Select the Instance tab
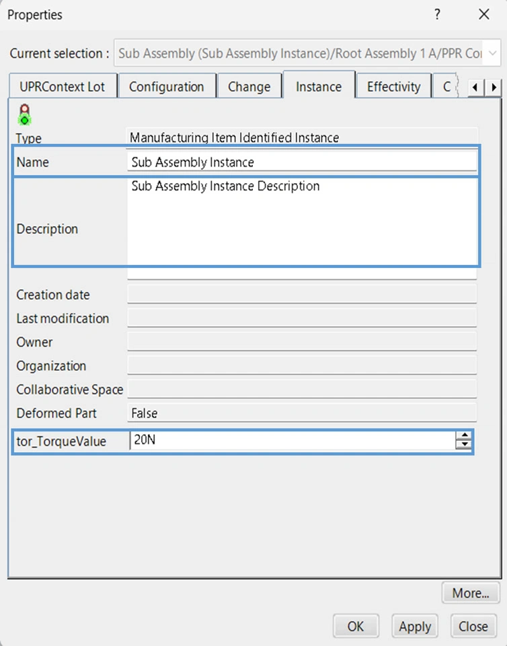Viewport: 507px width, 646px height. pyautogui.click(x=319, y=87)
